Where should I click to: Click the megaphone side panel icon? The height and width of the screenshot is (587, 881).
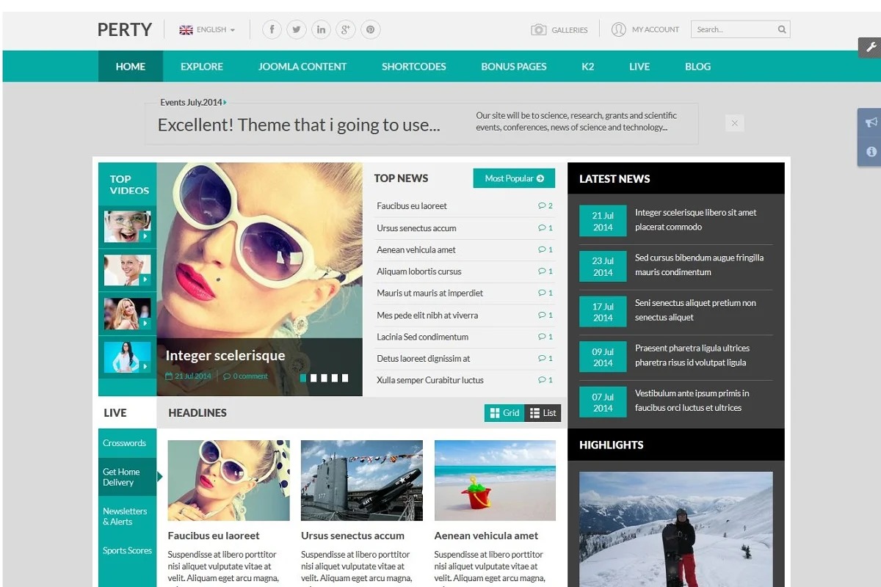pos(871,122)
